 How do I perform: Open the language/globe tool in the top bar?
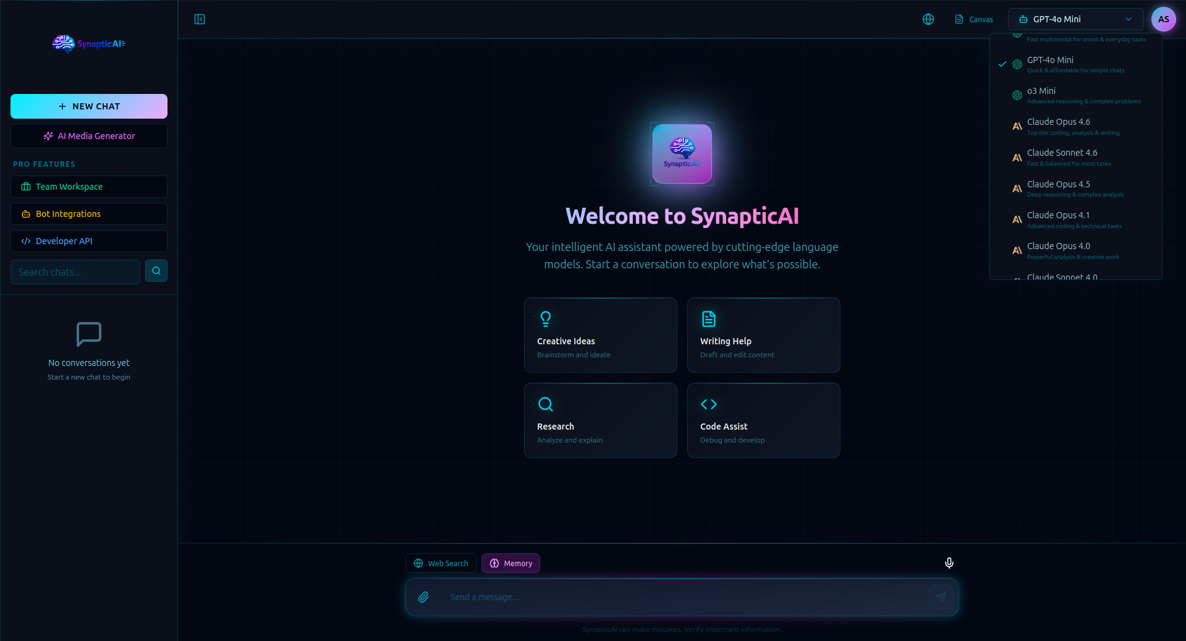[x=928, y=19]
